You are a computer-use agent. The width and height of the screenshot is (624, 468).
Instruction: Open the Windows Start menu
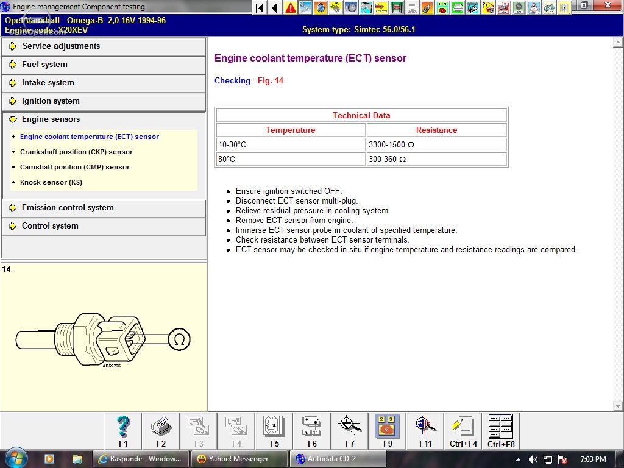[16, 458]
